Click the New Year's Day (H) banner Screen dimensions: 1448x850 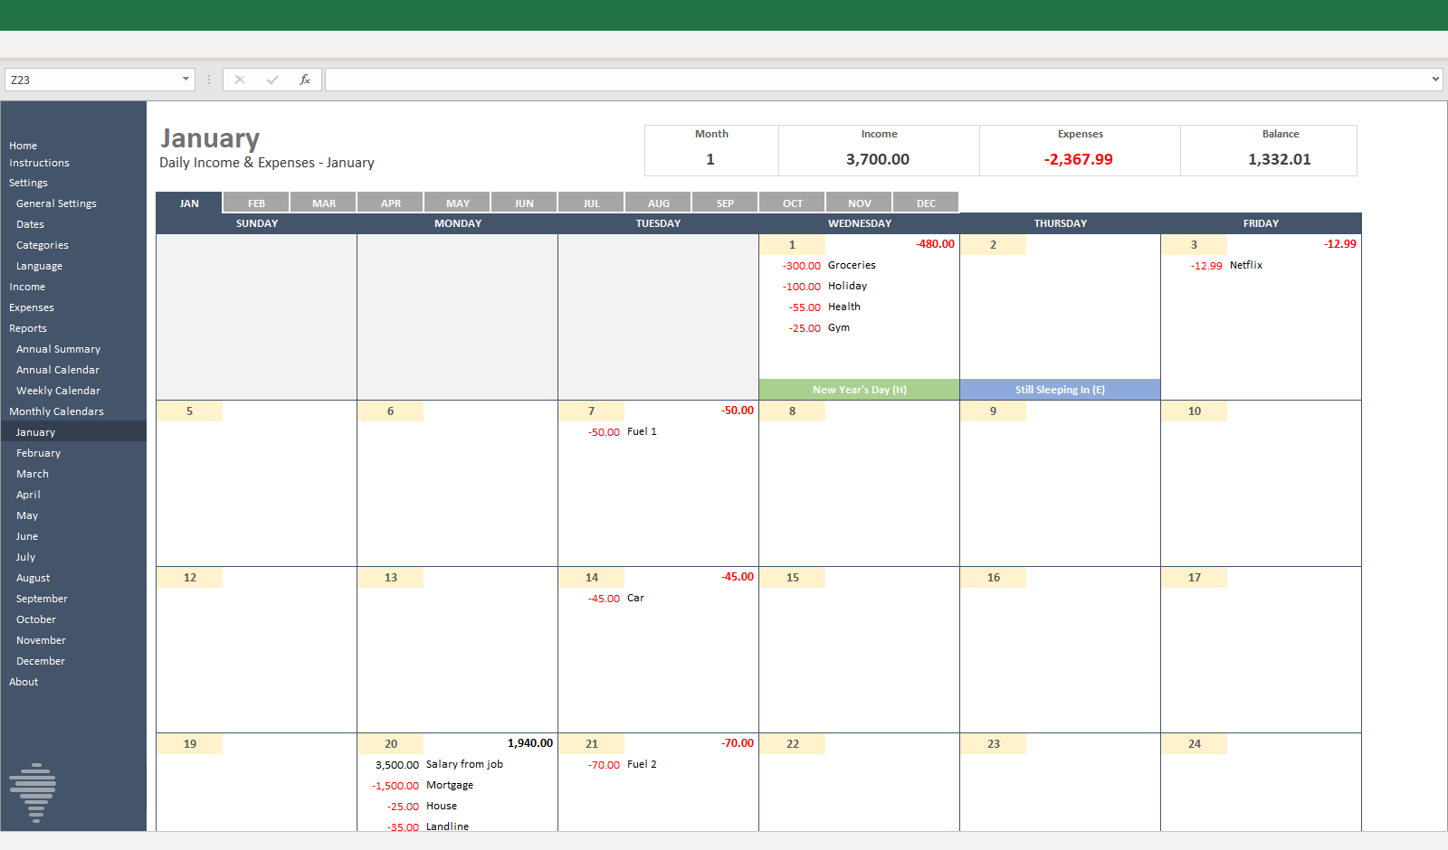859,390
